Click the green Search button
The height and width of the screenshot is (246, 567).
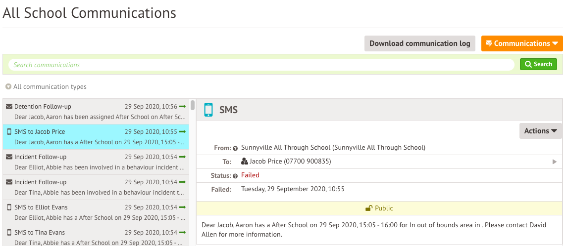(x=538, y=64)
